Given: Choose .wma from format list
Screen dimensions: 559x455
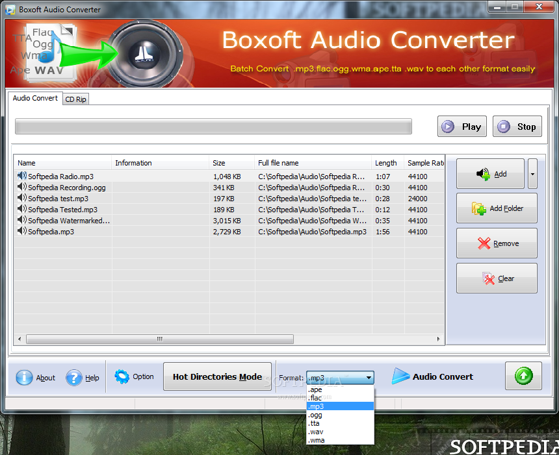Looking at the screenshot, I should coord(340,441).
